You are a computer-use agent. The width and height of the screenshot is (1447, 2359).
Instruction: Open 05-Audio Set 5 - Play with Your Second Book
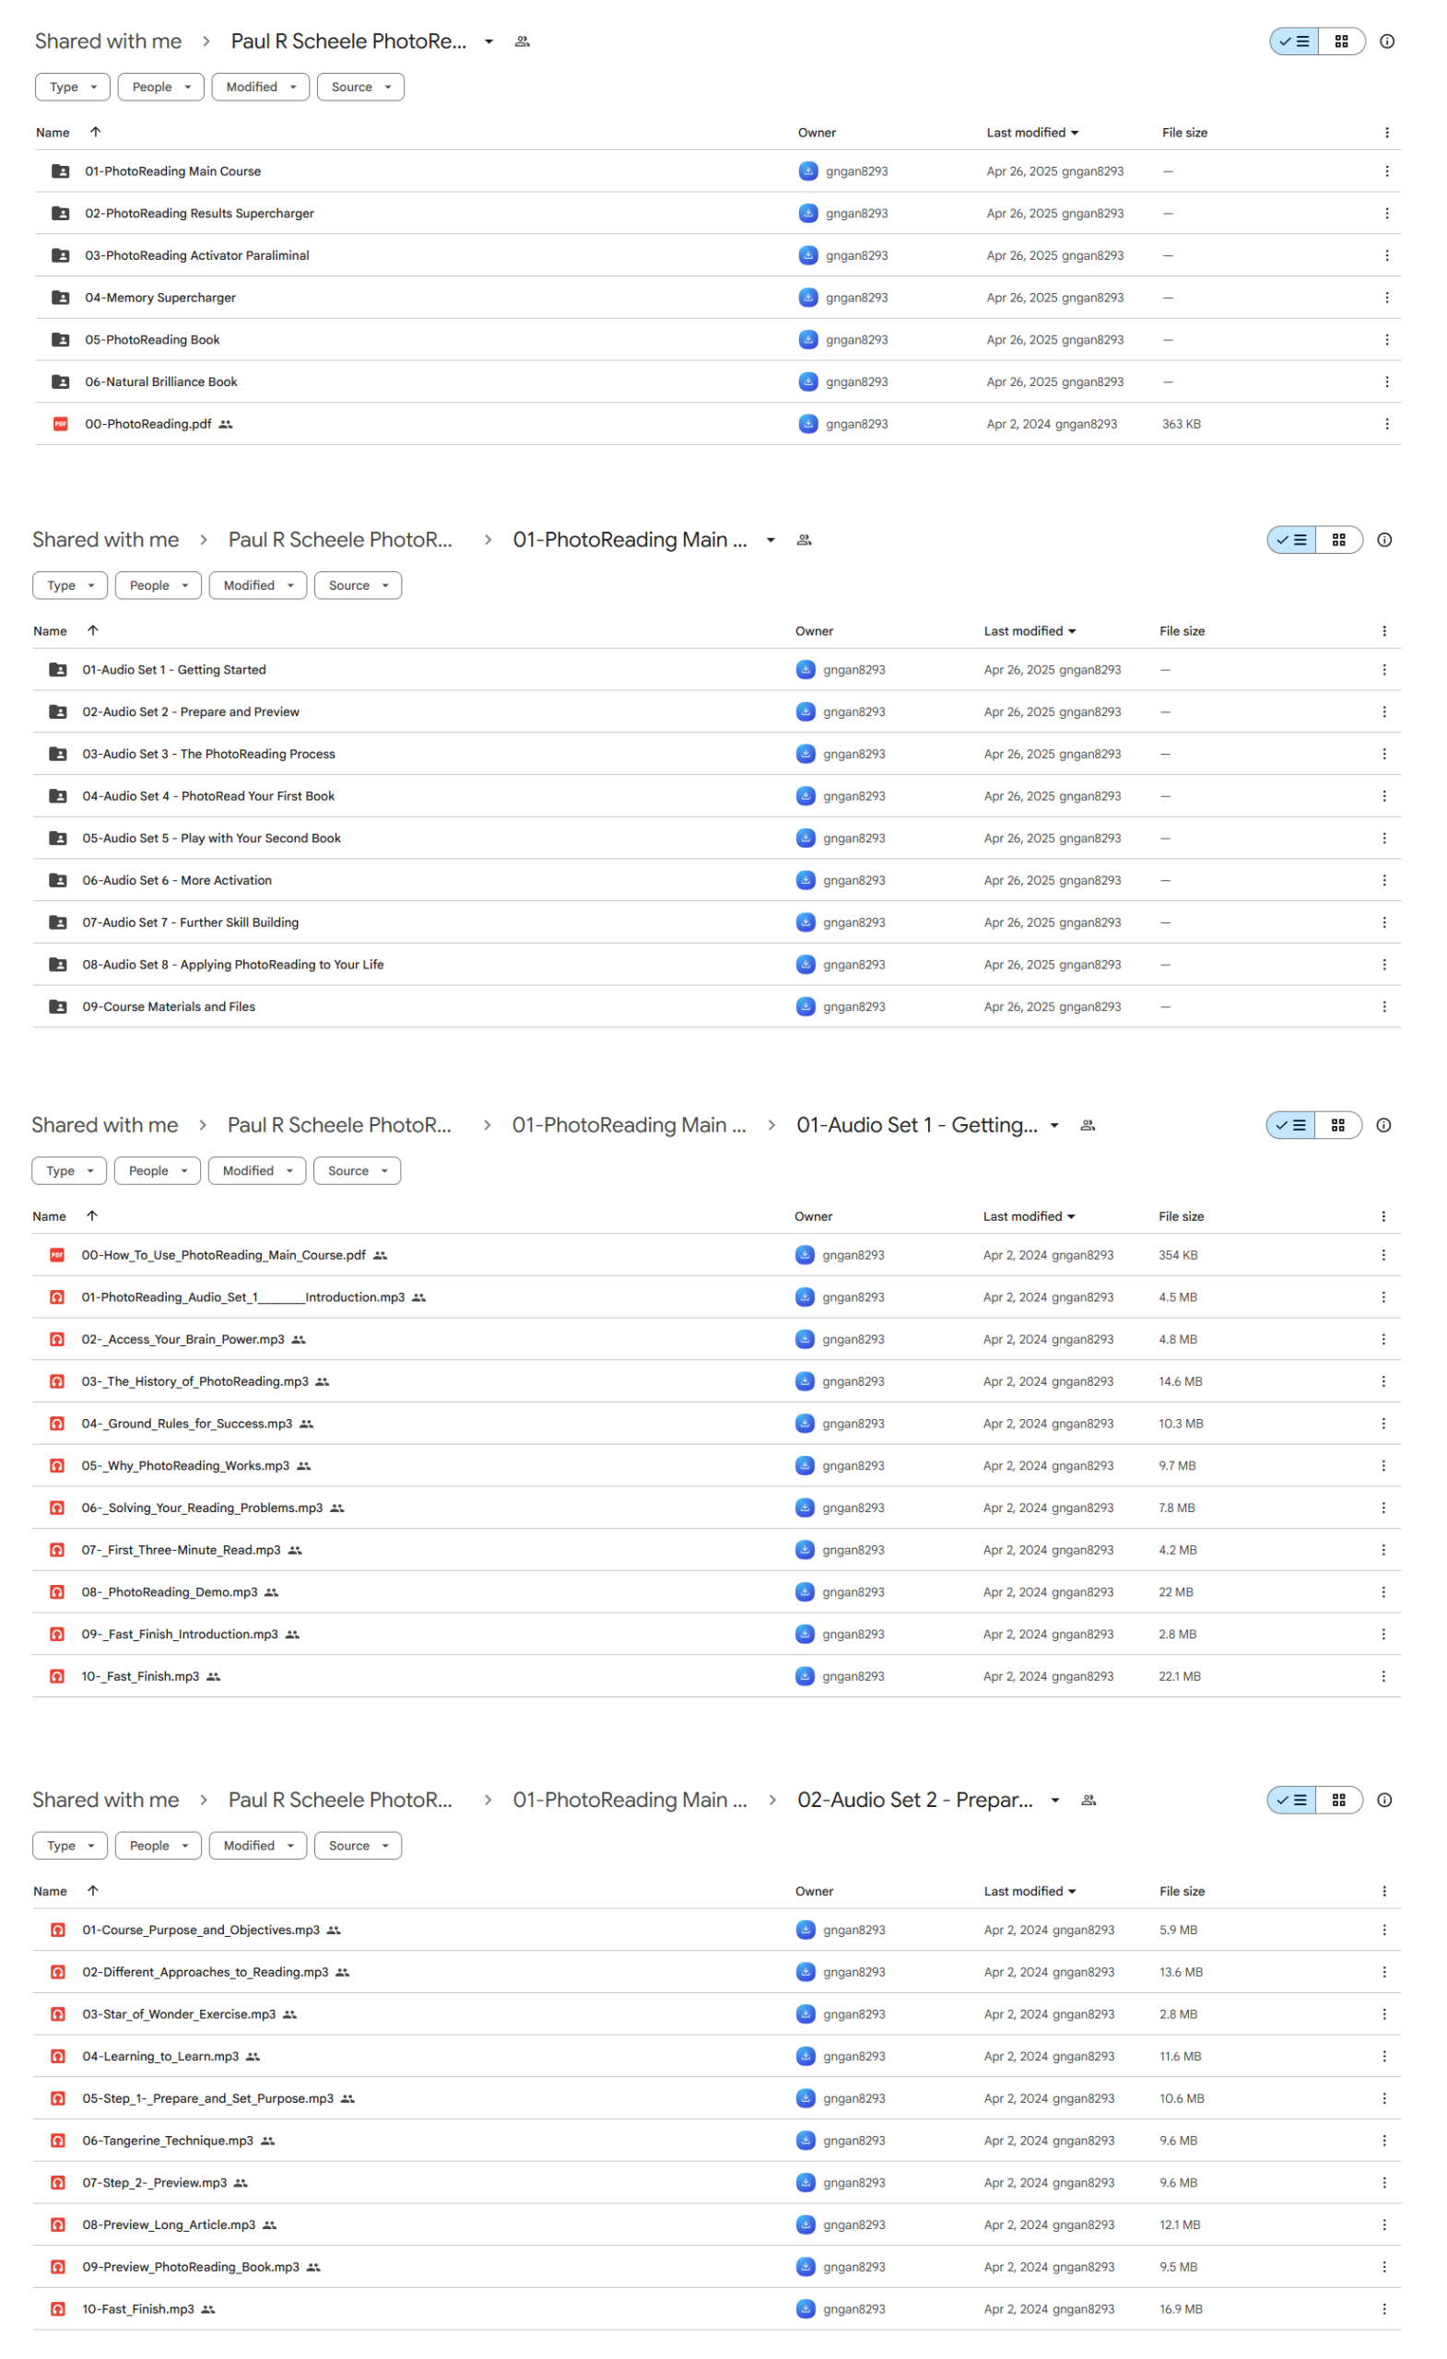click(x=212, y=839)
